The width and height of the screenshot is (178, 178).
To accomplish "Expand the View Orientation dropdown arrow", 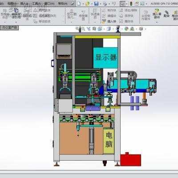I will [x=104, y=29].
